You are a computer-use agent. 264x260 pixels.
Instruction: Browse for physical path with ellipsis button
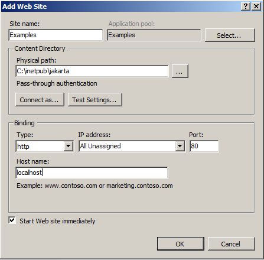(x=180, y=71)
